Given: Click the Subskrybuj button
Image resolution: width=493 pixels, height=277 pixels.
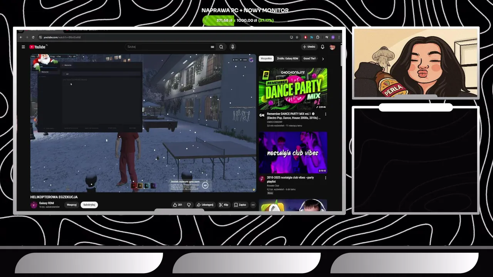Looking at the screenshot, I should click(x=89, y=205).
